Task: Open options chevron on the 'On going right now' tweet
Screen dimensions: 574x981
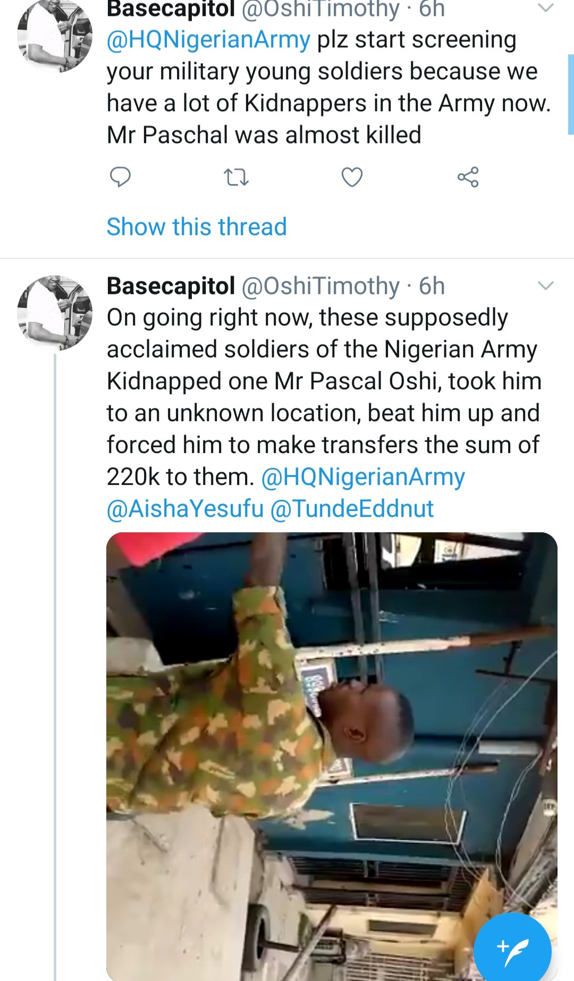Action: coord(546,286)
